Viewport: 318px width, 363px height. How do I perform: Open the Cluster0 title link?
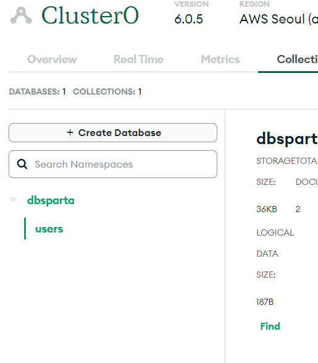point(90,15)
